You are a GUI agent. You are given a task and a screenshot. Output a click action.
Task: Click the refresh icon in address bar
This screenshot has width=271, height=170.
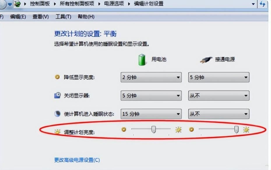pos(263,4)
